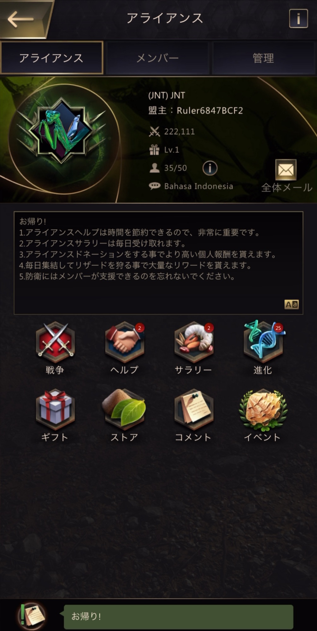Open the ギフト gift box icon
The image size is (317, 631).
point(55,409)
